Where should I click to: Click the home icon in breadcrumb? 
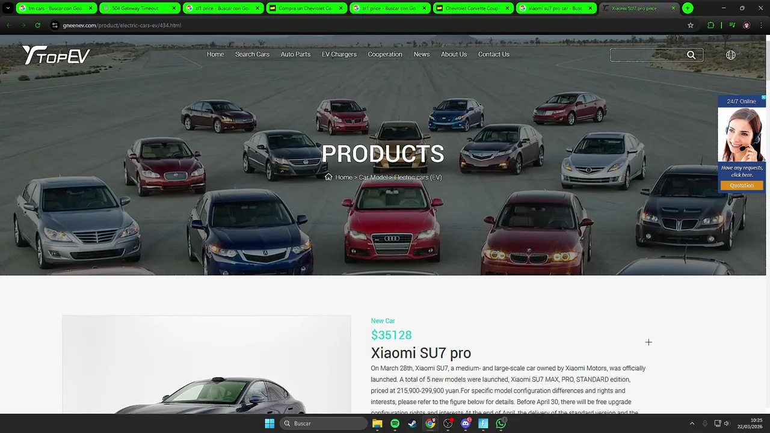[328, 177]
